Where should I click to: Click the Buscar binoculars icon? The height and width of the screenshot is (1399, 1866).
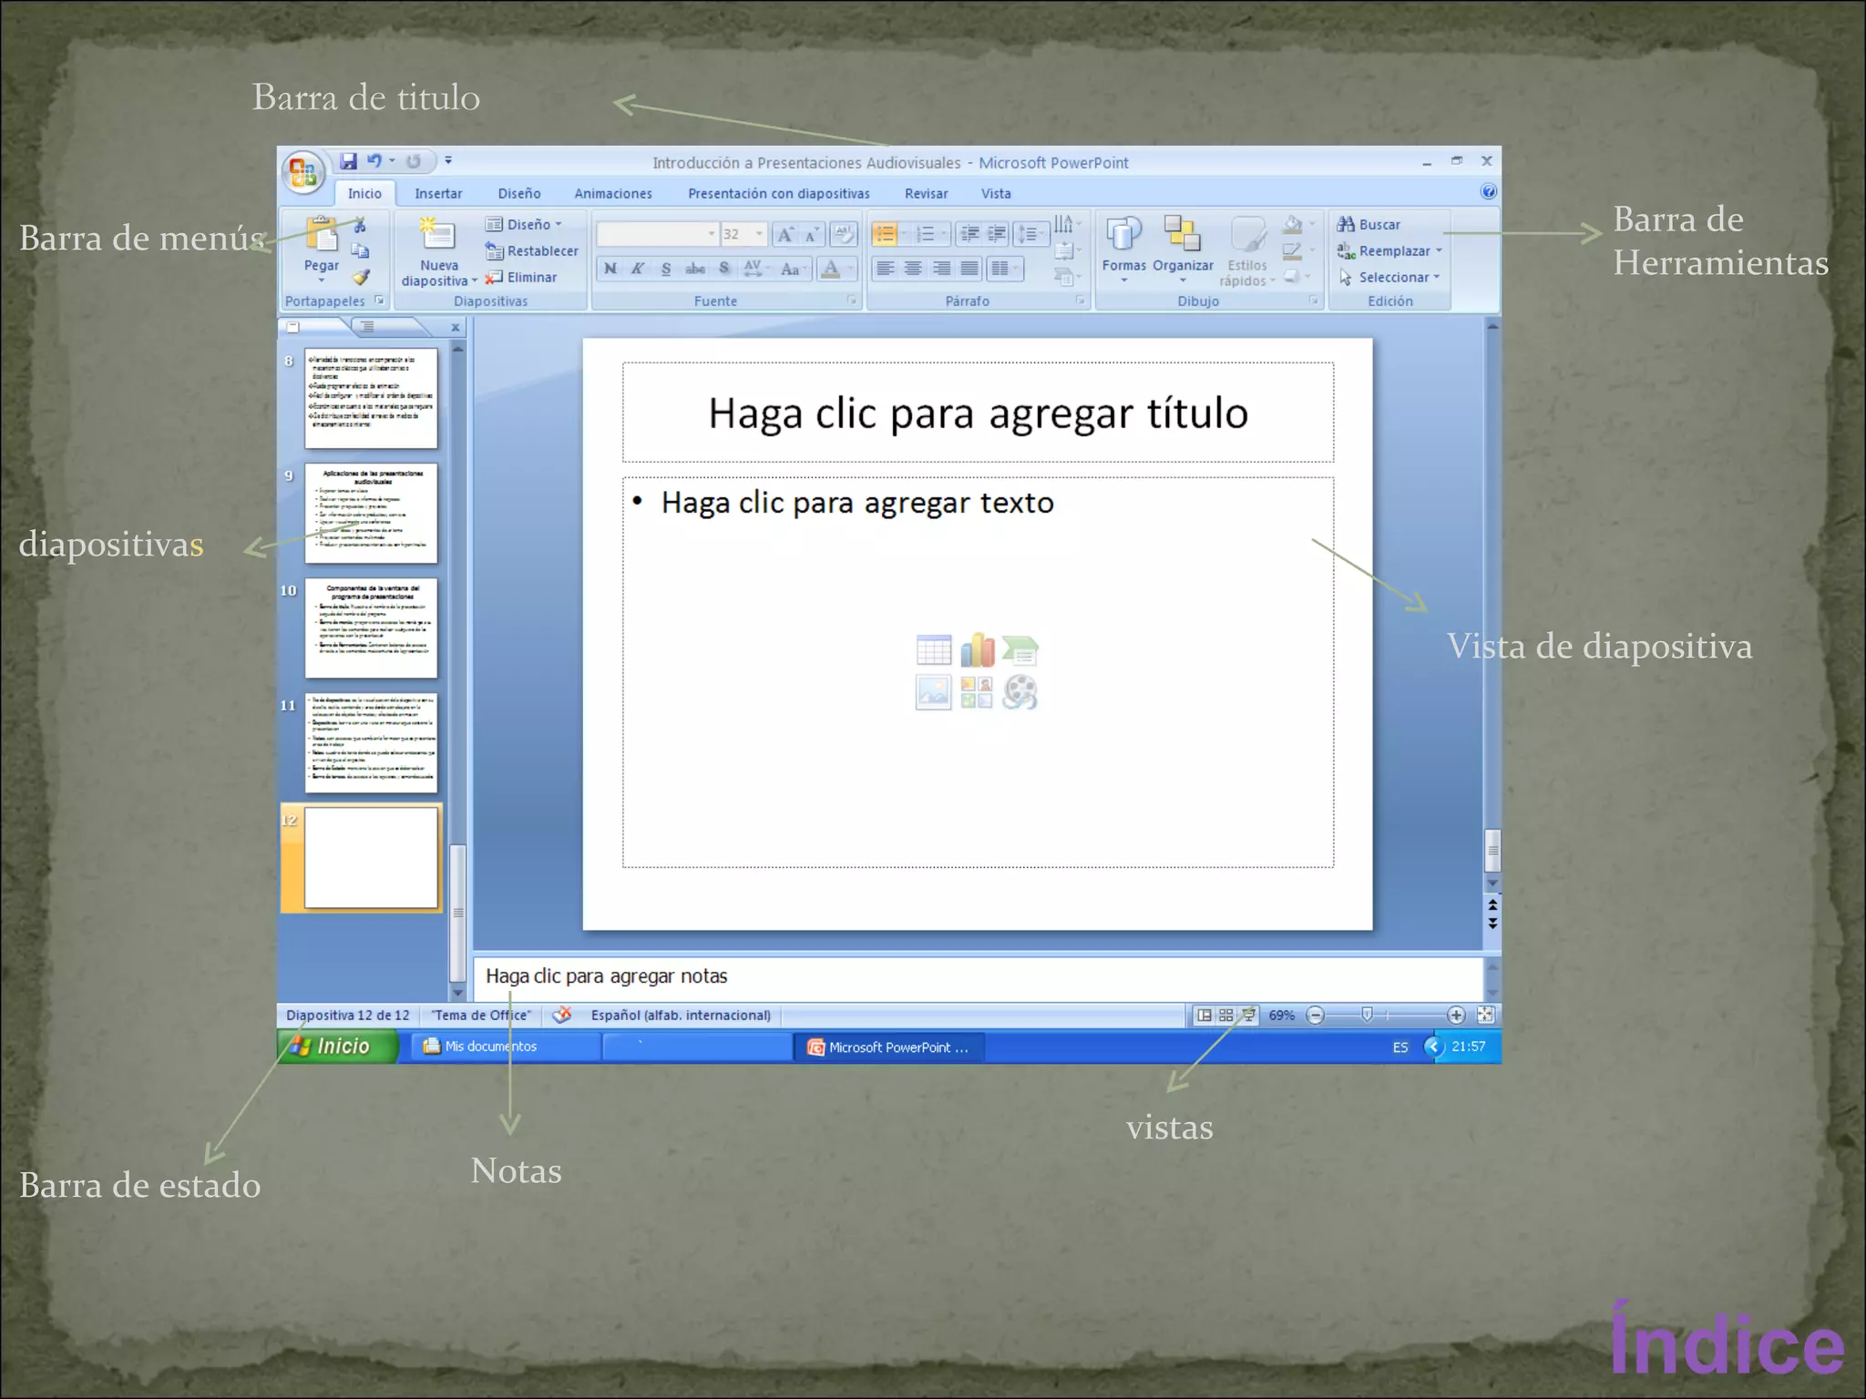(1346, 224)
